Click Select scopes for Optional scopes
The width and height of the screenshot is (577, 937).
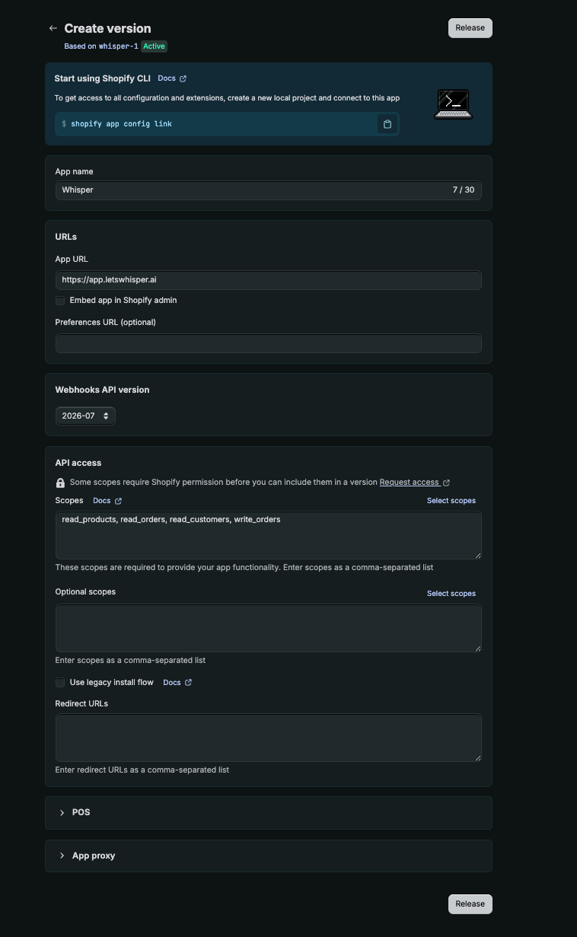point(451,594)
